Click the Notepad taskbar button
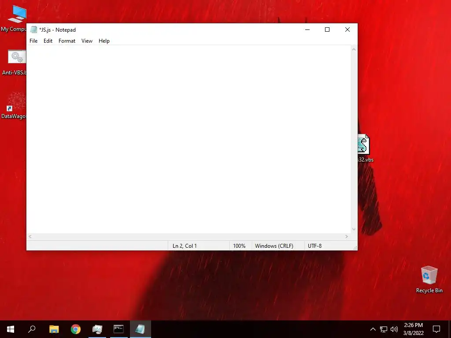Viewport: 451px width, 338px height. [x=140, y=329]
